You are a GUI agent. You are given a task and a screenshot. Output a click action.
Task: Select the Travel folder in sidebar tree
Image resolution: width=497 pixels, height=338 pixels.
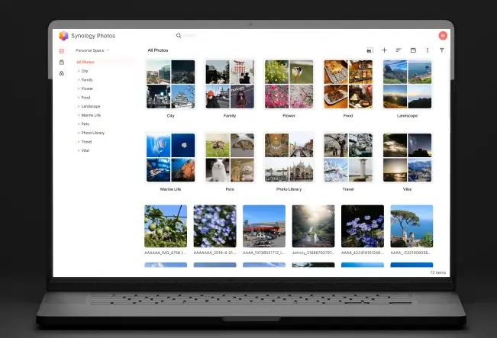click(x=86, y=142)
